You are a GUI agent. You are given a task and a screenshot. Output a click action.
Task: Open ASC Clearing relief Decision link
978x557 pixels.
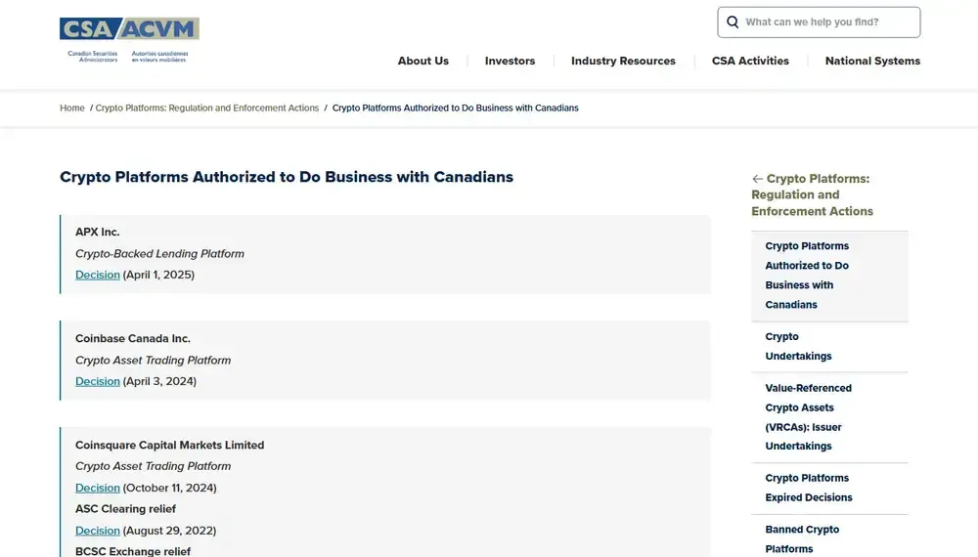point(97,531)
